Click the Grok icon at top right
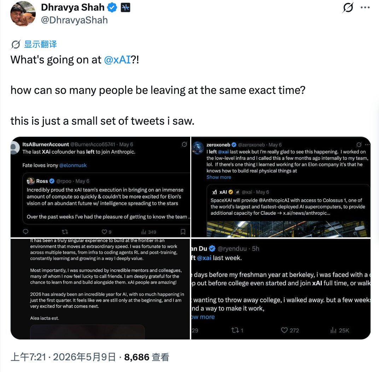The width and height of the screenshot is (379, 372). tap(348, 7)
